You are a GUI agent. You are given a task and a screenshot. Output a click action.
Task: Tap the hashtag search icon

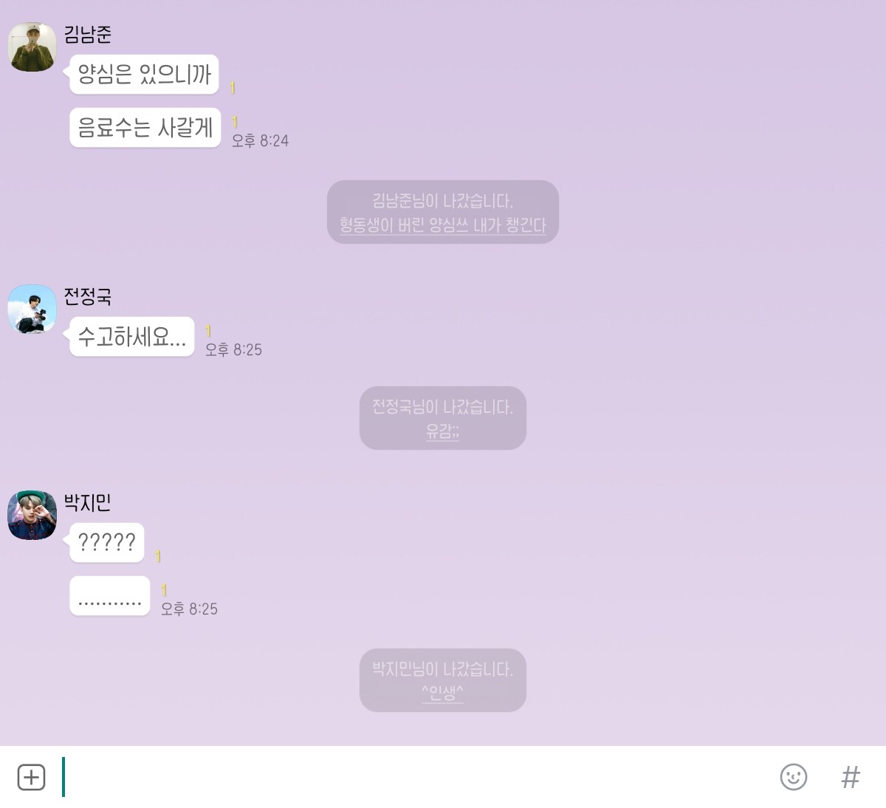coord(851,777)
